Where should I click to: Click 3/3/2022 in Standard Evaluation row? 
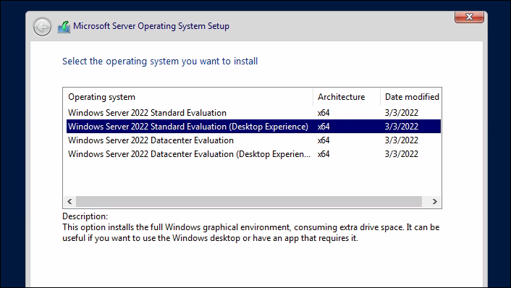click(x=402, y=113)
